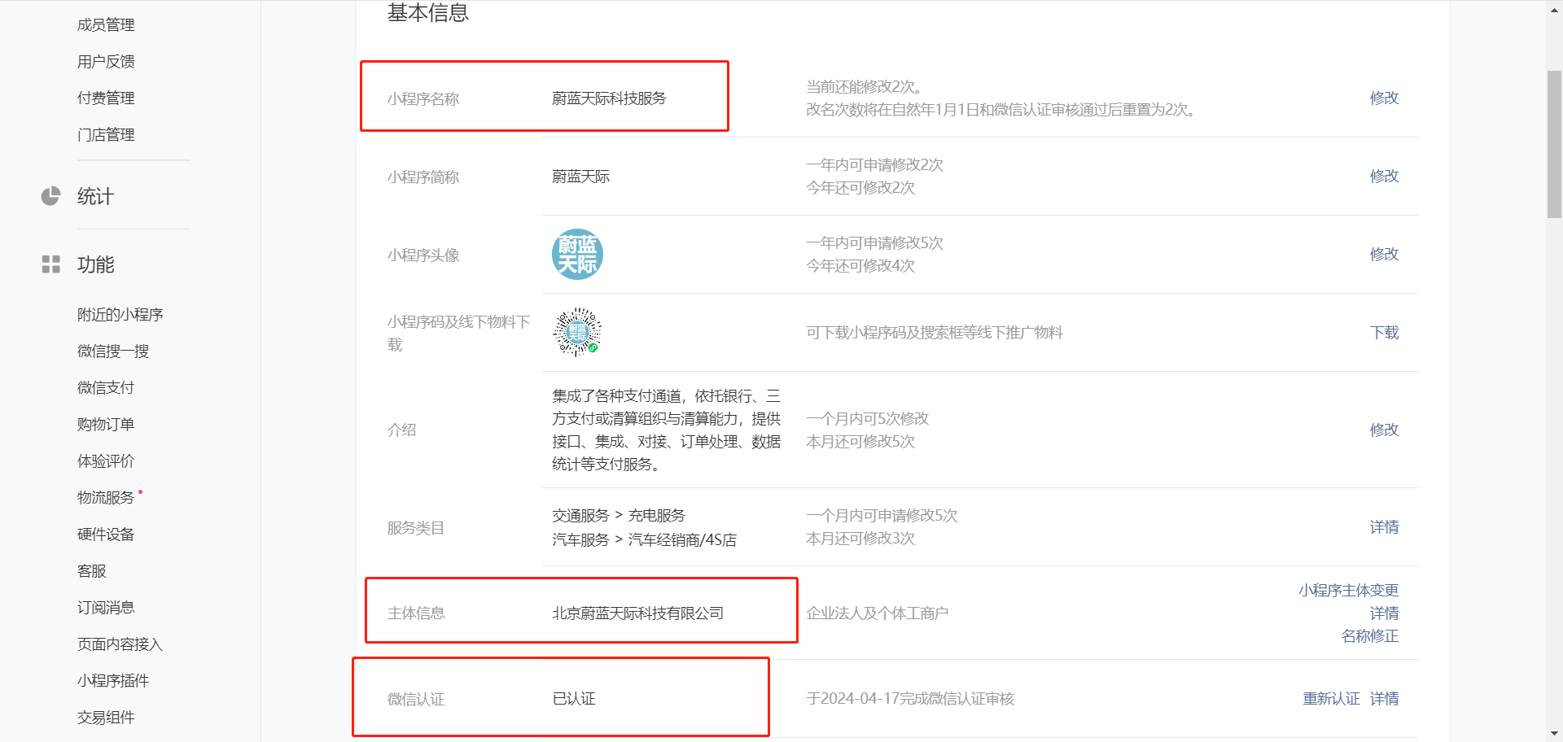The width and height of the screenshot is (1563, 742).
Task: Click the 功能 grid icon
Action: tap(50, 264)
